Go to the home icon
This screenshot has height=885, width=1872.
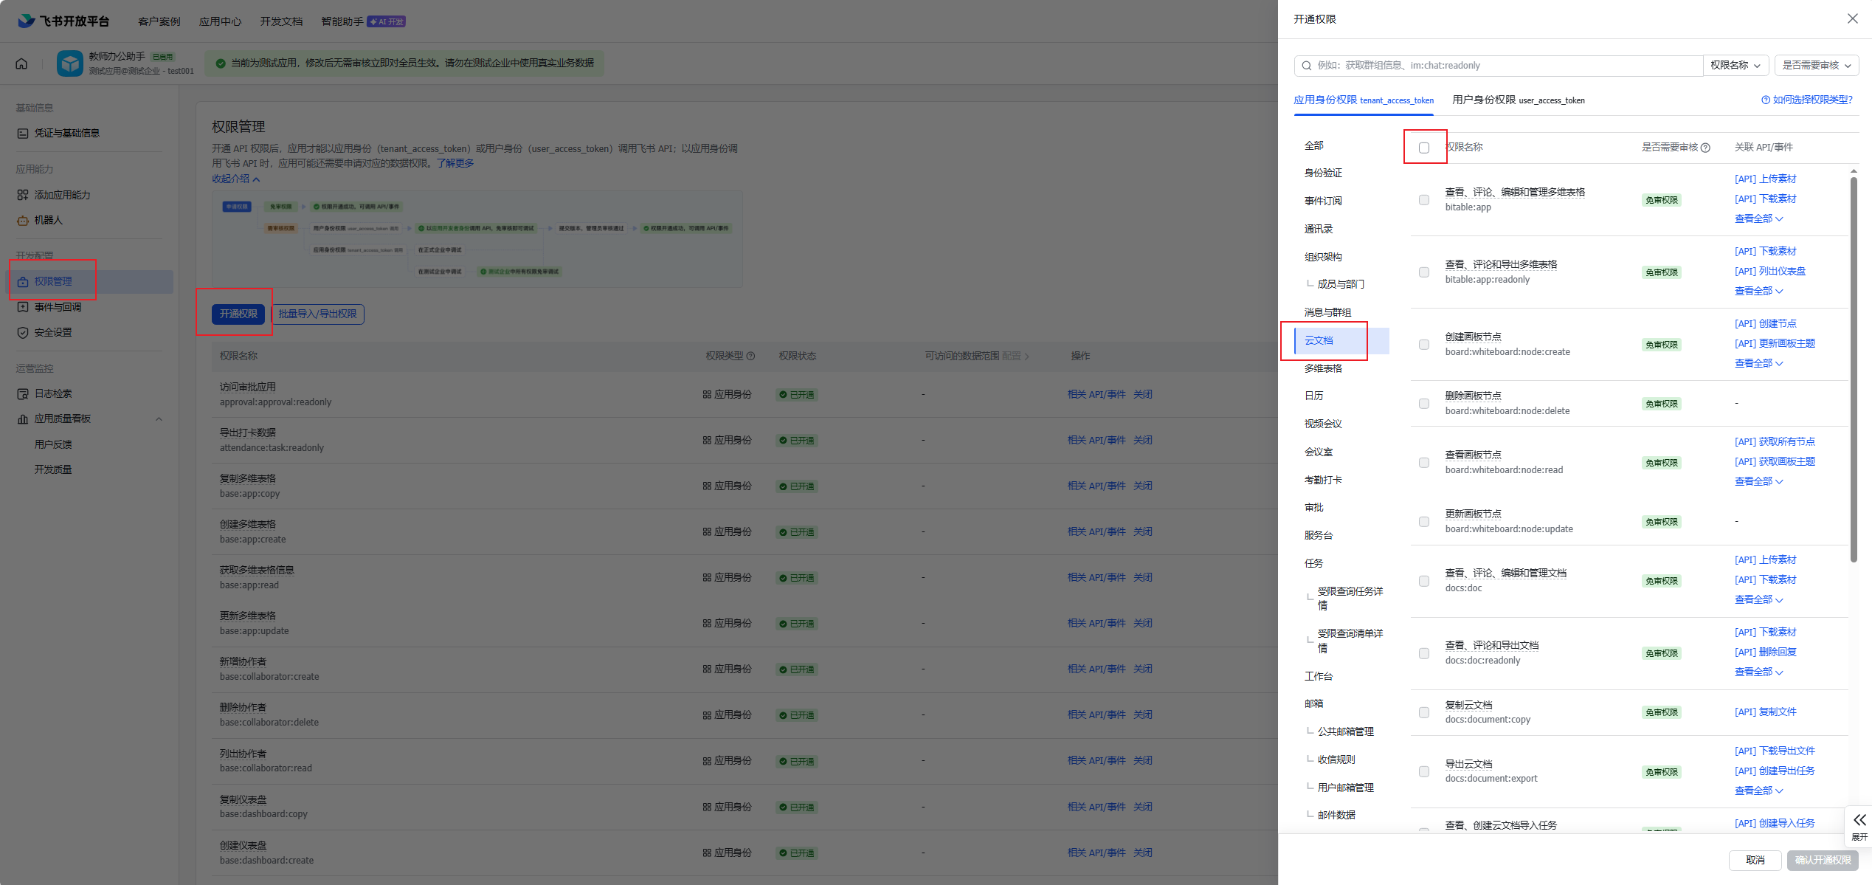(x=21, y=63)
